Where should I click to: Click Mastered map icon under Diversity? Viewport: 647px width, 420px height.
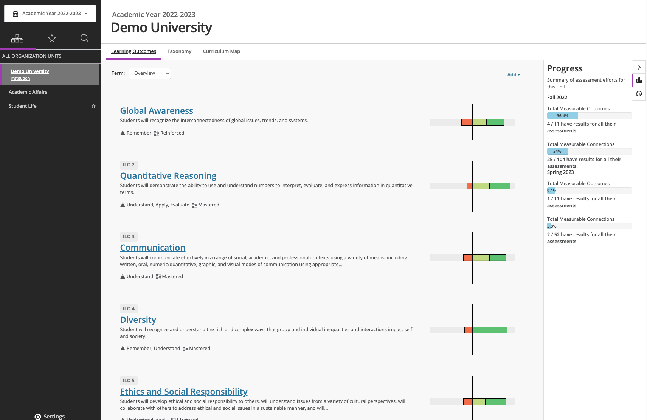pyautogui.click(x=185, y=349)
